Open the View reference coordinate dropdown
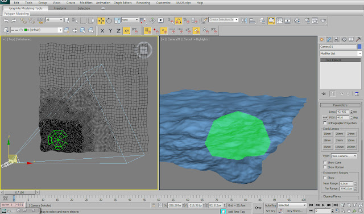The width and height of the screenshot is (364, 214). point(130,20)
